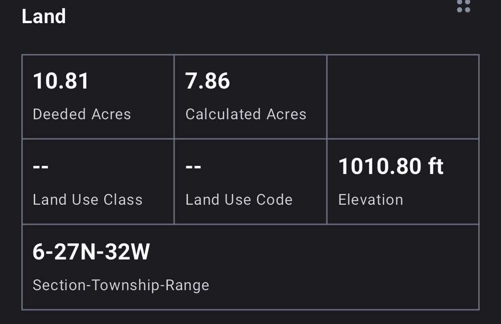Click the Elevation label
Image resolution: width=501 pixels, height=324 pixels.
(x=371, y=200)
